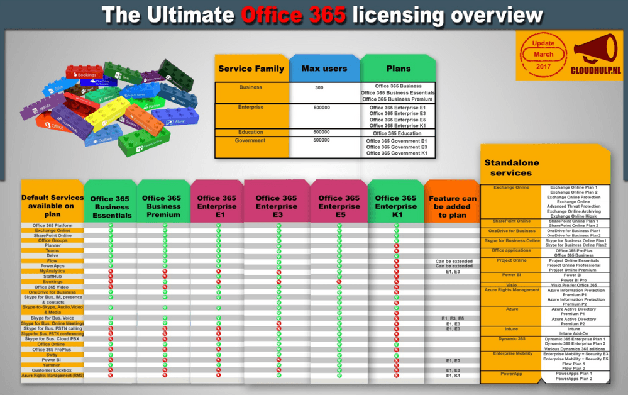Click the red status icon for Bookings under Enterprise E5
The height and width of the screenshot is (395, 628).
point(339,282)
